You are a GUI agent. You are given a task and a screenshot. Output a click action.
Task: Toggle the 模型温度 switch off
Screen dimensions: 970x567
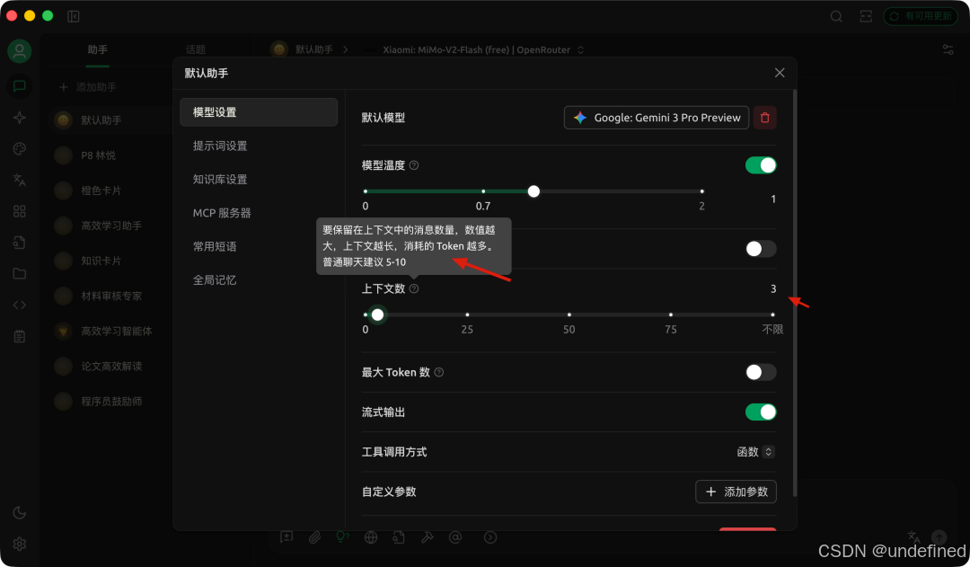pyautogui.click(x=761, y=165)
